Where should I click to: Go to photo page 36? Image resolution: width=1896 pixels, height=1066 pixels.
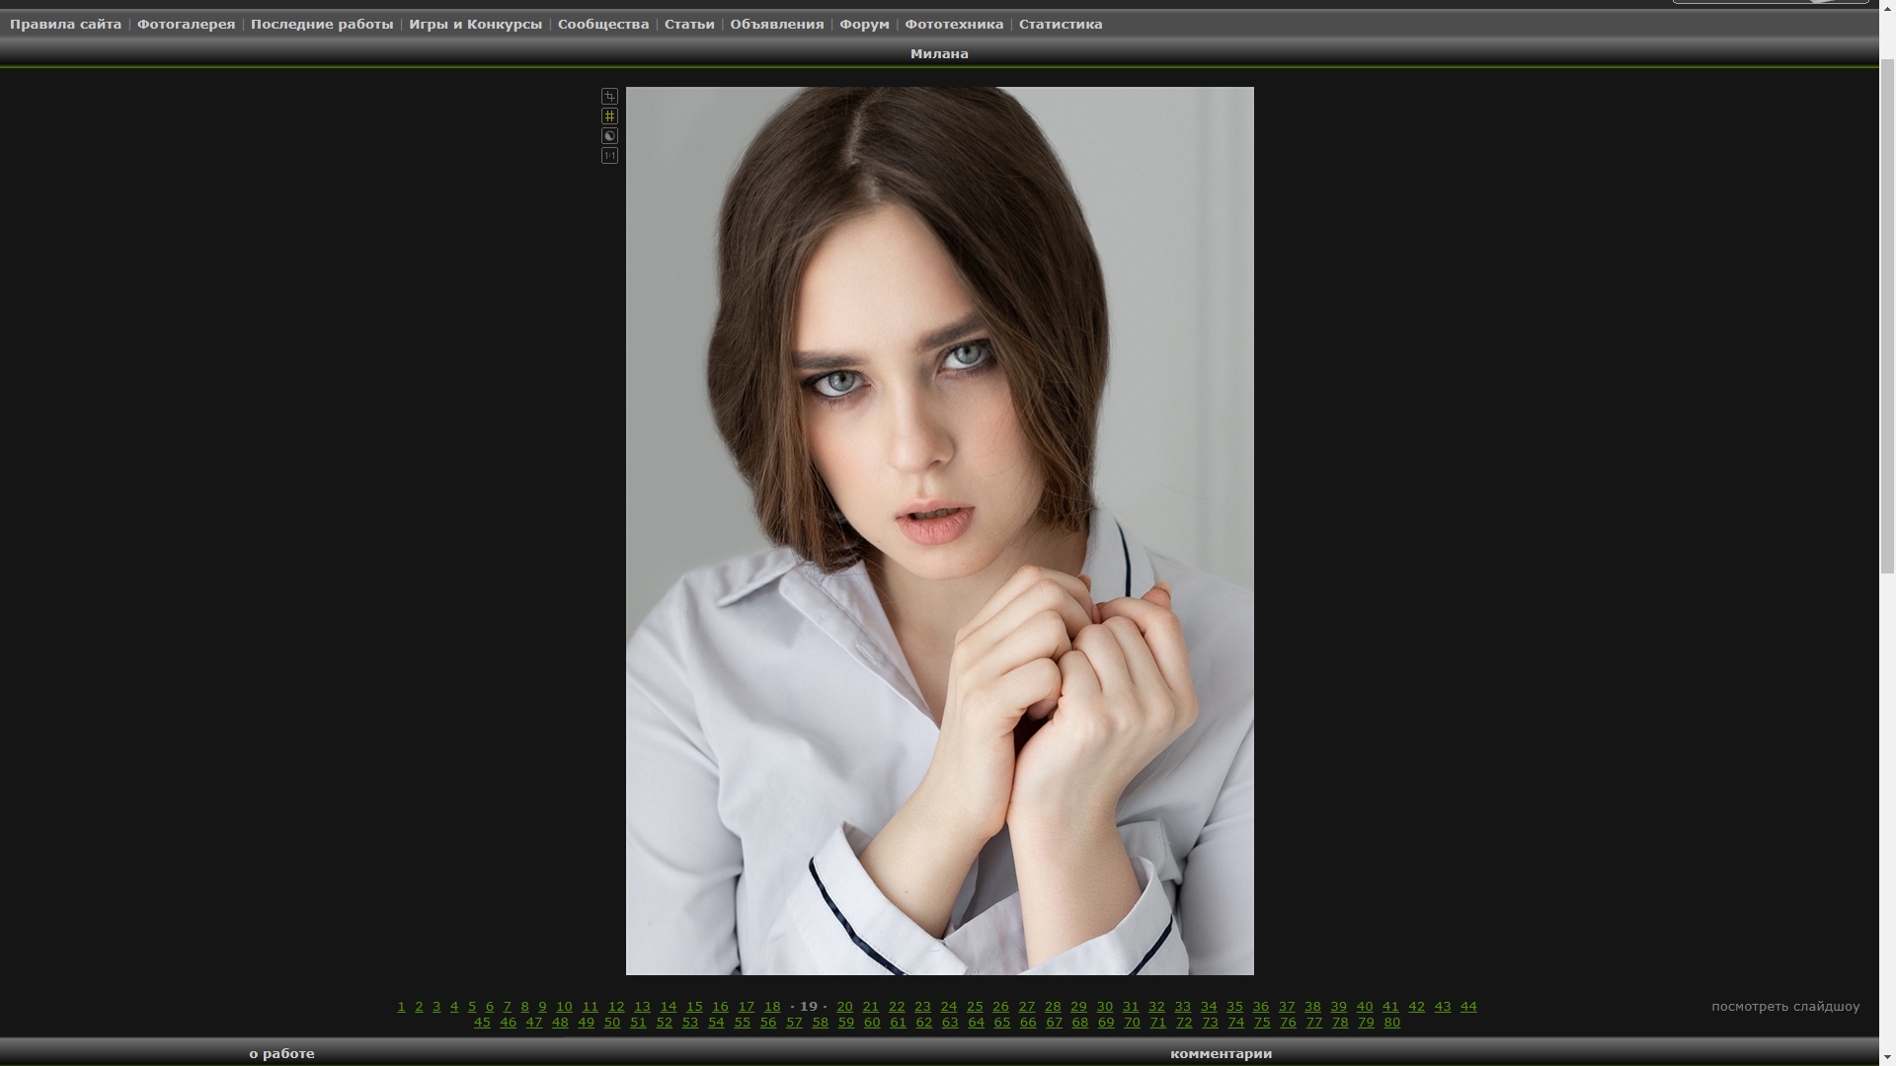pyautogui.click(x=1261, y=1006)
